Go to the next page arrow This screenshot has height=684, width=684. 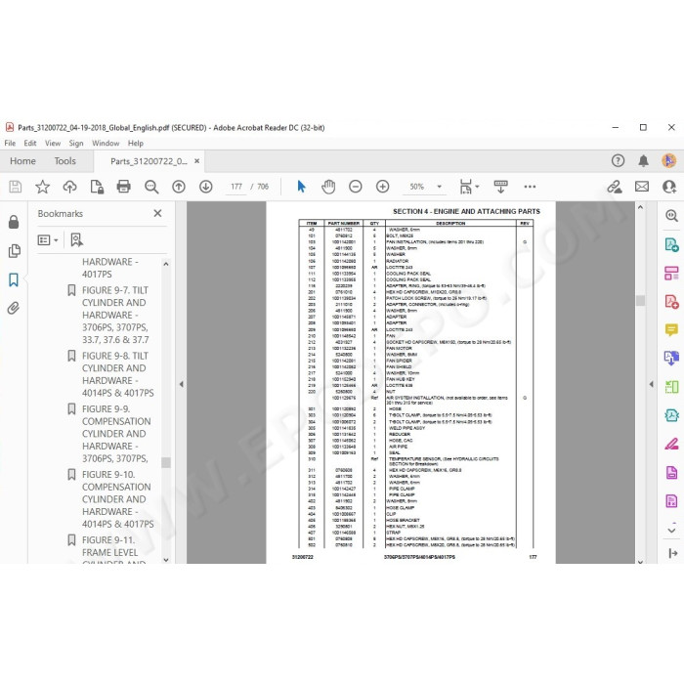(206, 187)
